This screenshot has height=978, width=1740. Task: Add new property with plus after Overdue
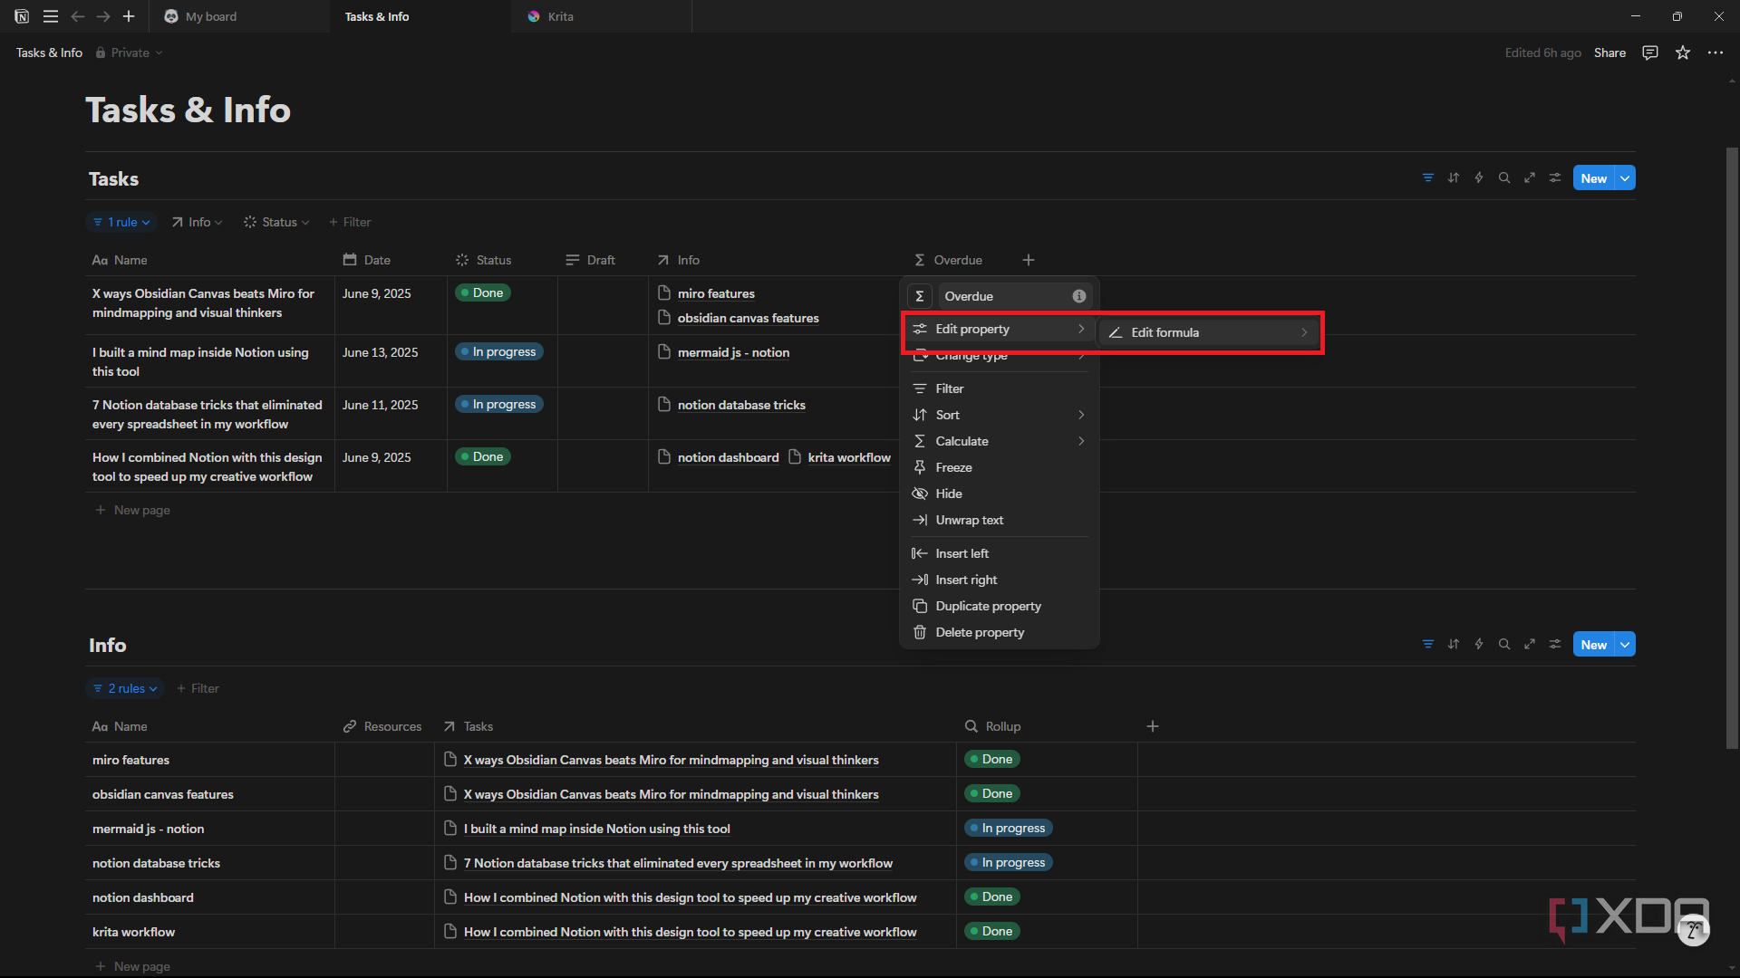(x=1029, y=260)
